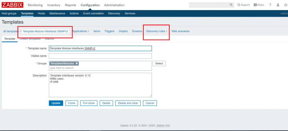
Task: Open the Triggers link
Action: coord(109,31)
